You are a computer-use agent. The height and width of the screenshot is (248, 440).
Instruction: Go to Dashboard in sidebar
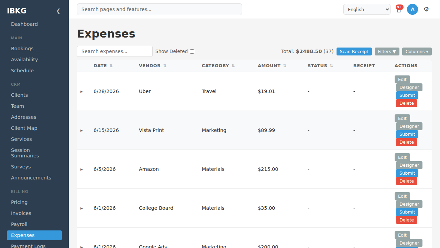coord(34,24)
